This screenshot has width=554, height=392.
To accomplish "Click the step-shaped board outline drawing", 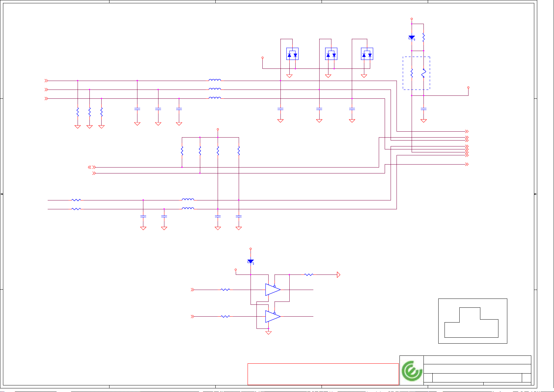I will point(471,323).
